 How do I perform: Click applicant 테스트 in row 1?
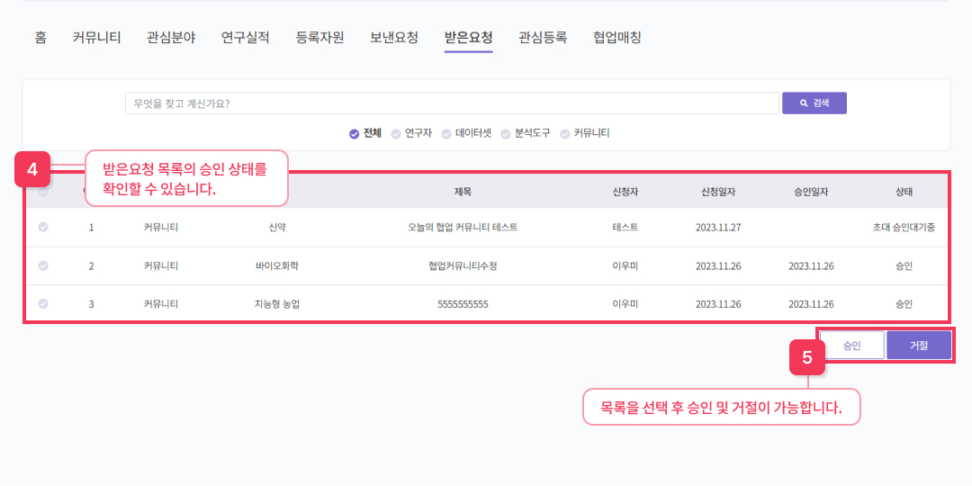coord(625,228)
